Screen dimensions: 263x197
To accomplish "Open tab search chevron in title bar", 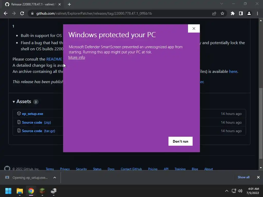I will coord(222,4).
